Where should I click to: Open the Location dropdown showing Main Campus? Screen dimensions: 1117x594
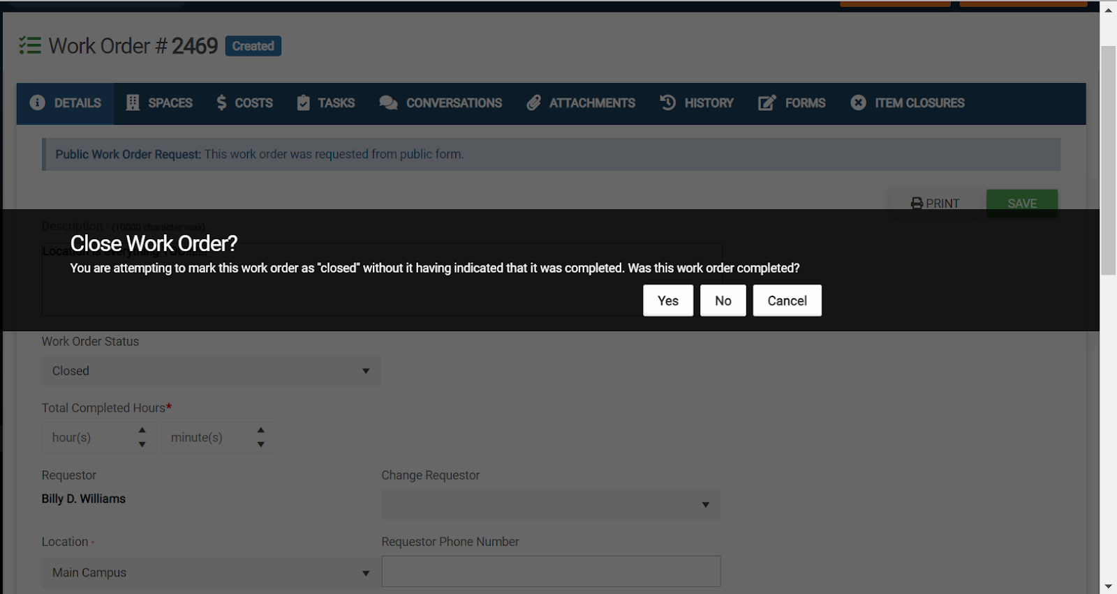(x=211, y=572)
